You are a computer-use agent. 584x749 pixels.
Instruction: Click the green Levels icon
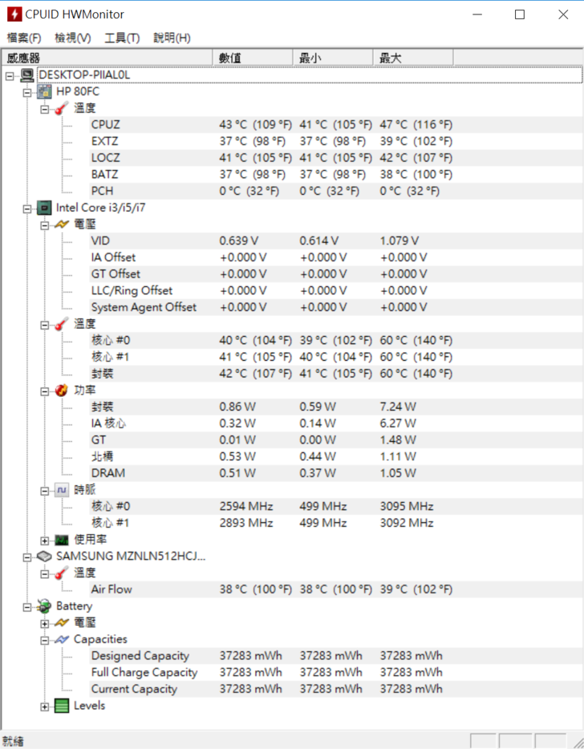62,706
